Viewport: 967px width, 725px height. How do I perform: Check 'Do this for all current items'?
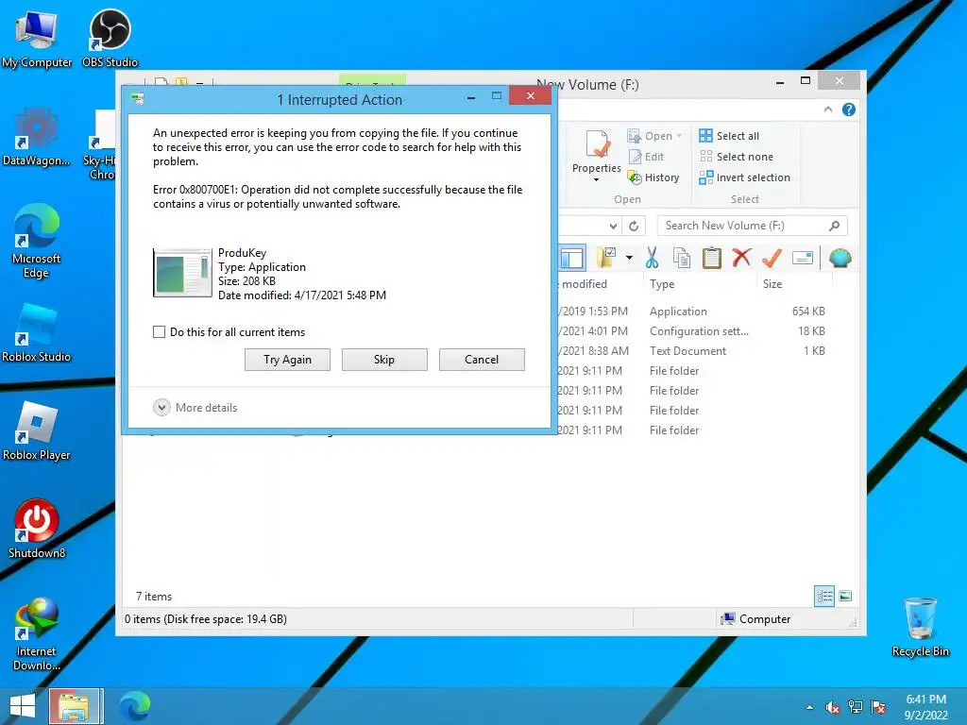tap(159, 331)
